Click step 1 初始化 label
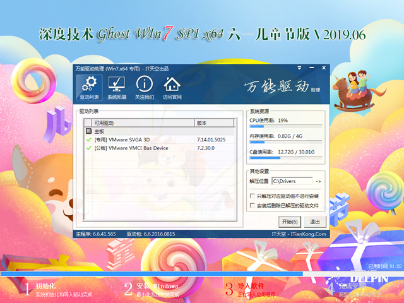 pos(45,286)
